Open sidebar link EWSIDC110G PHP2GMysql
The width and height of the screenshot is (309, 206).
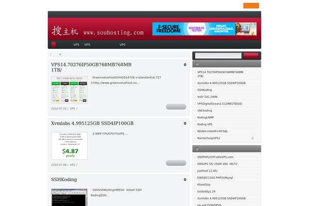point(215,178)
